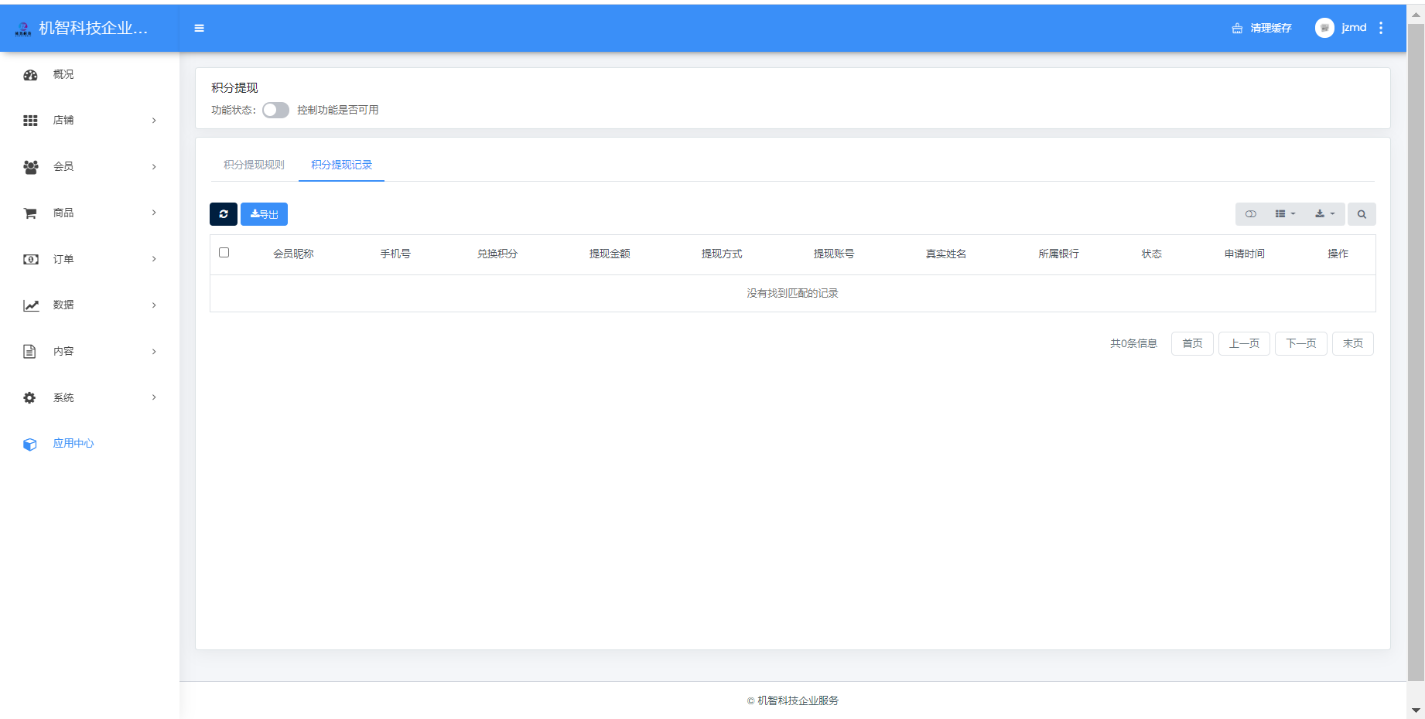
Task: Open the columns list dropdown in toolbar
Action: (x=1285, y=214)
